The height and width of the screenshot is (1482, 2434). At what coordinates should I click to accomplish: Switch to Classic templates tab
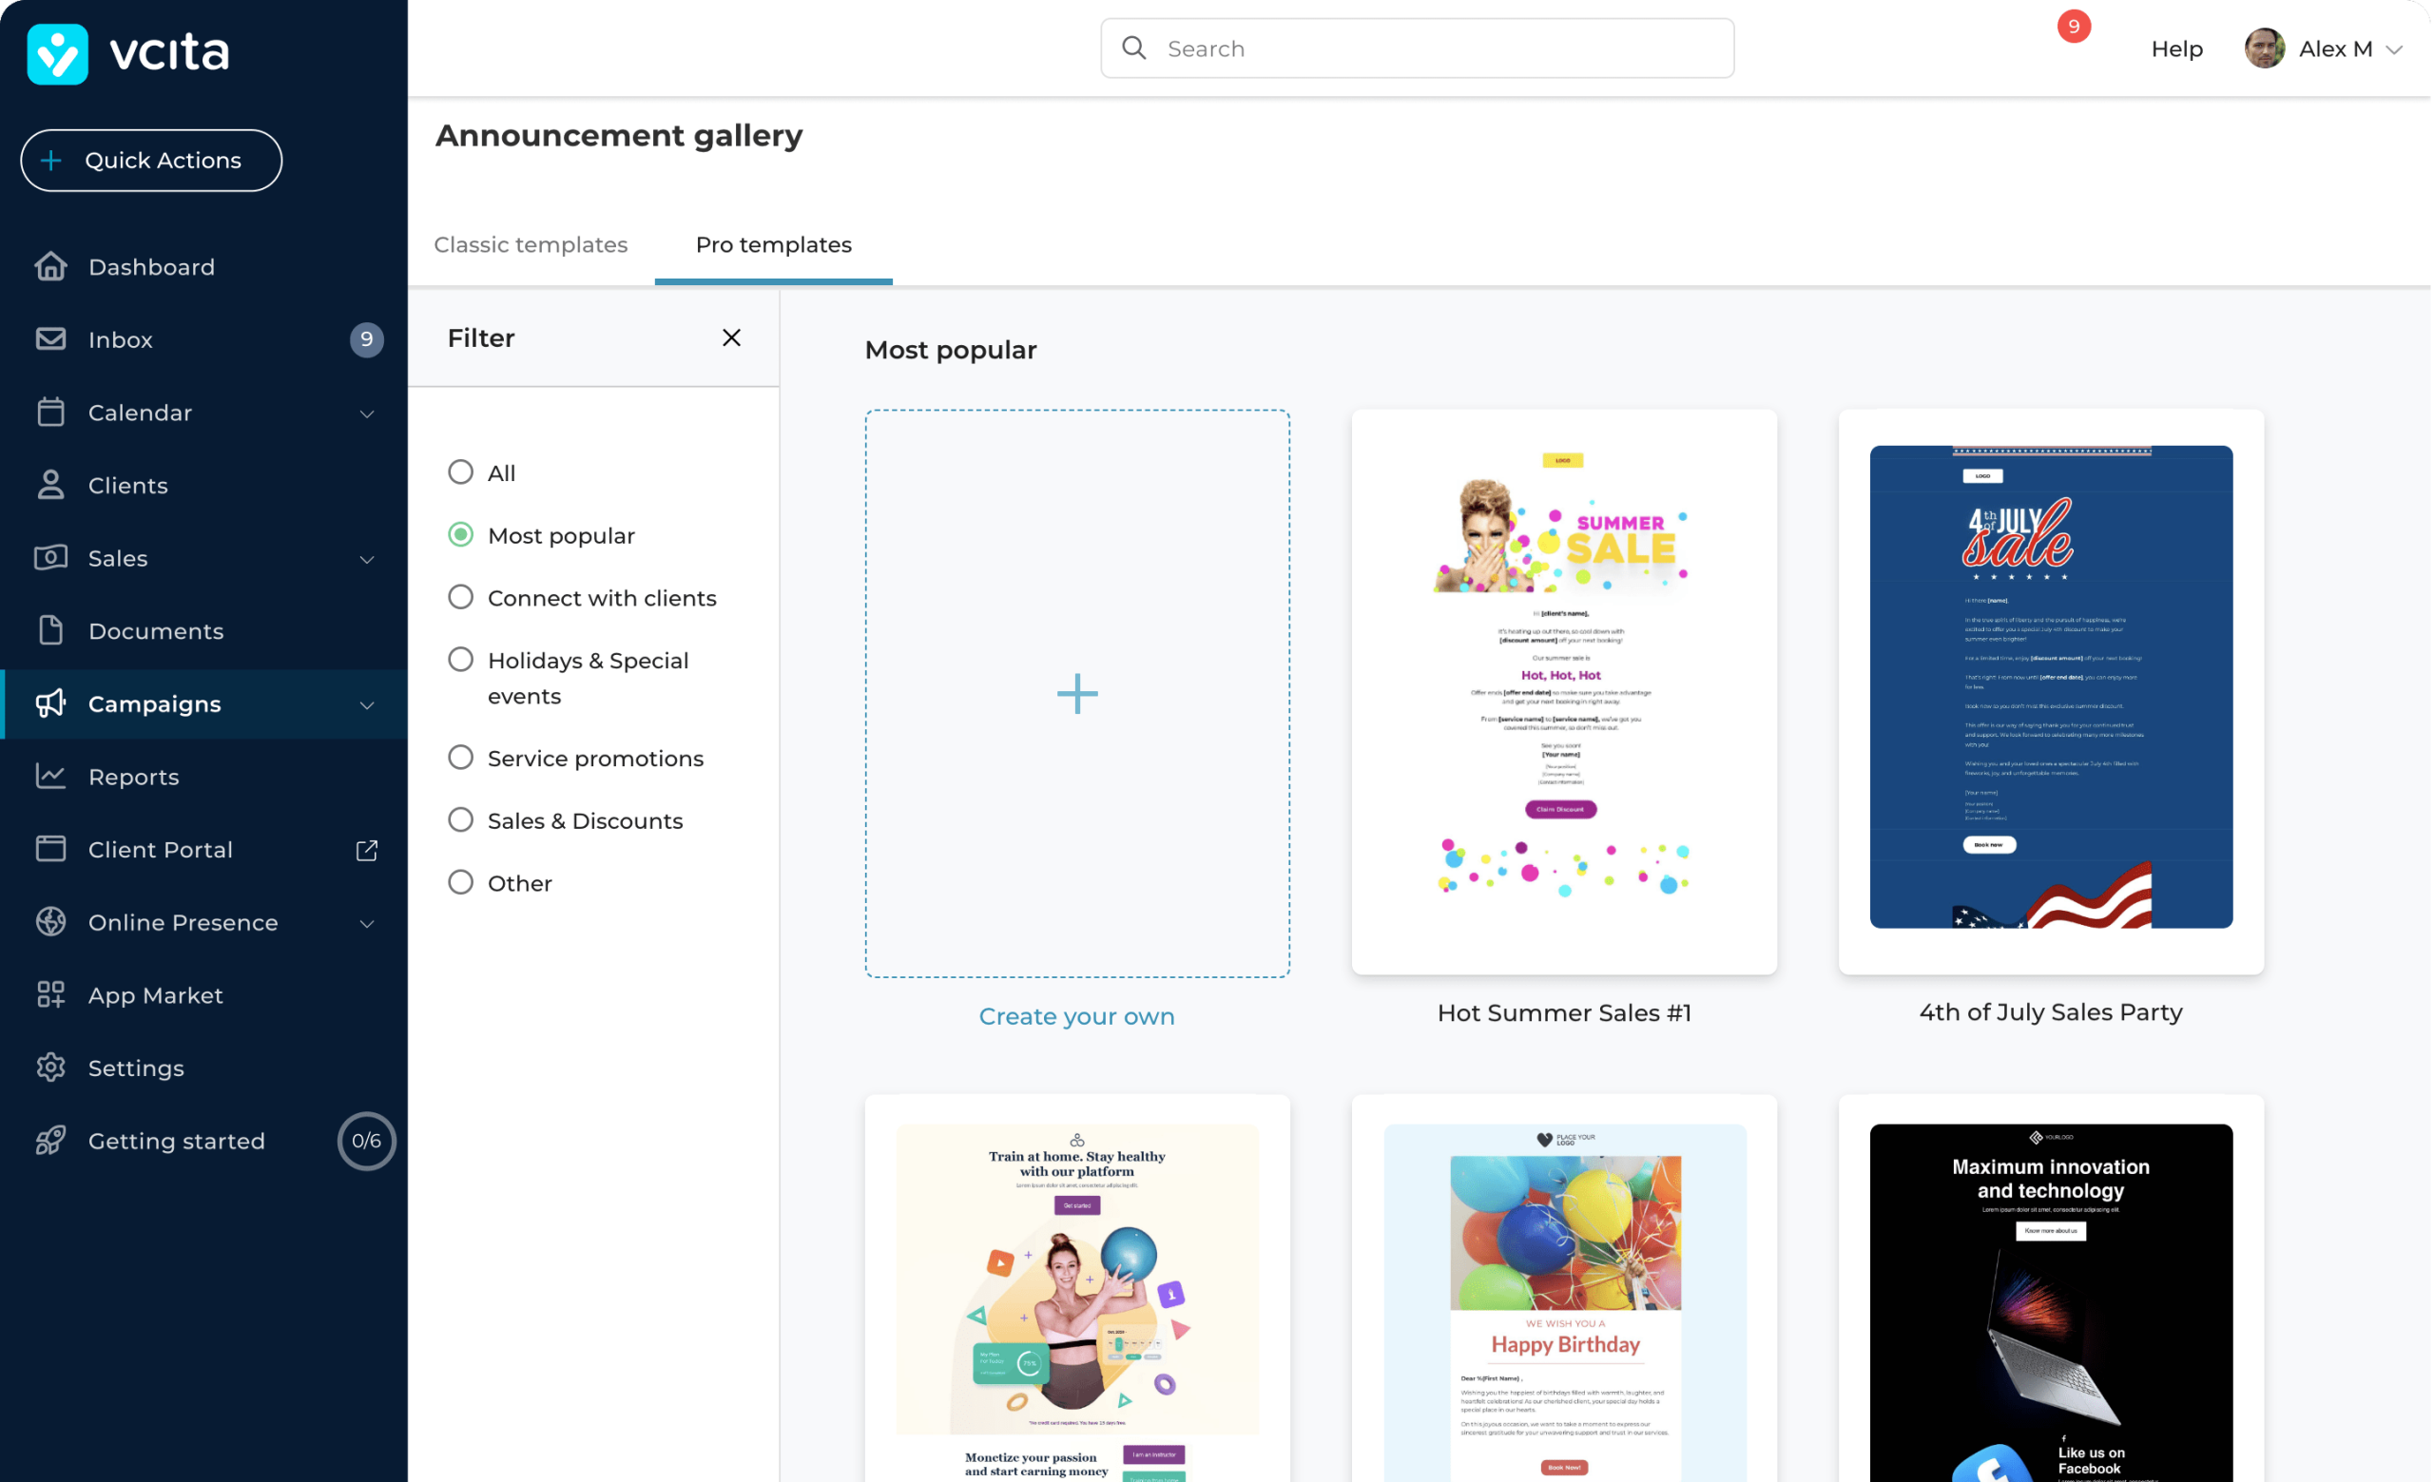(x=531, y=245)
